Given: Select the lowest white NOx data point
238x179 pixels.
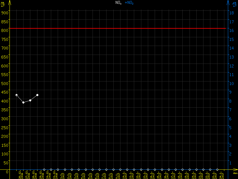Looking at the screenshot, I should click(x=23, y=102).
